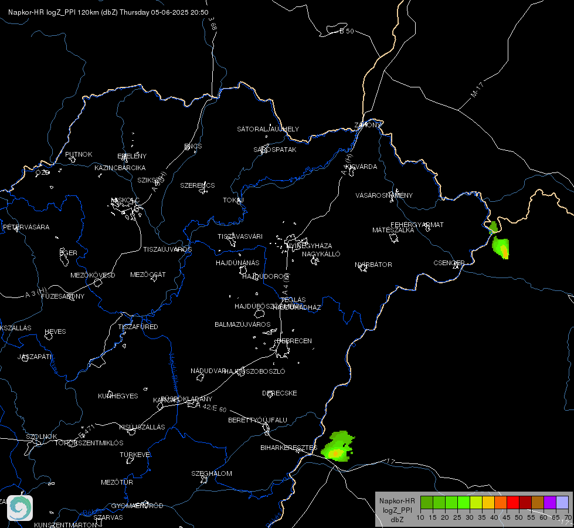Click the TOROKSZENTMIKLOS label
Image resolution: width=574 pixels, height=528 pixels.
coord(89,443)
